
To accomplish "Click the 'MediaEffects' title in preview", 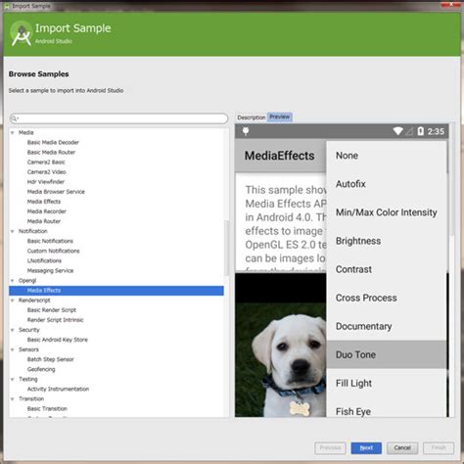I will click(x=280, y=156).
